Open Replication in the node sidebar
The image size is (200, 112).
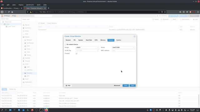28,82
